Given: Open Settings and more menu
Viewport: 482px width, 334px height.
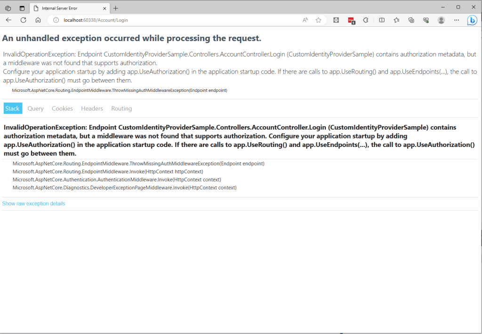Looking at the screenshot, I should (456, 20).
